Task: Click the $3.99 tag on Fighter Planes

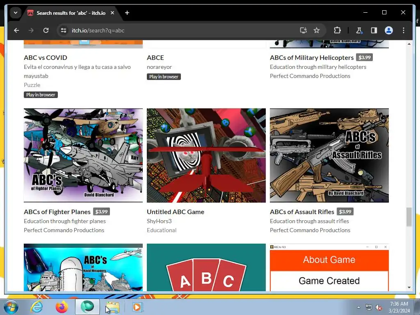Action: pos(101,212)
